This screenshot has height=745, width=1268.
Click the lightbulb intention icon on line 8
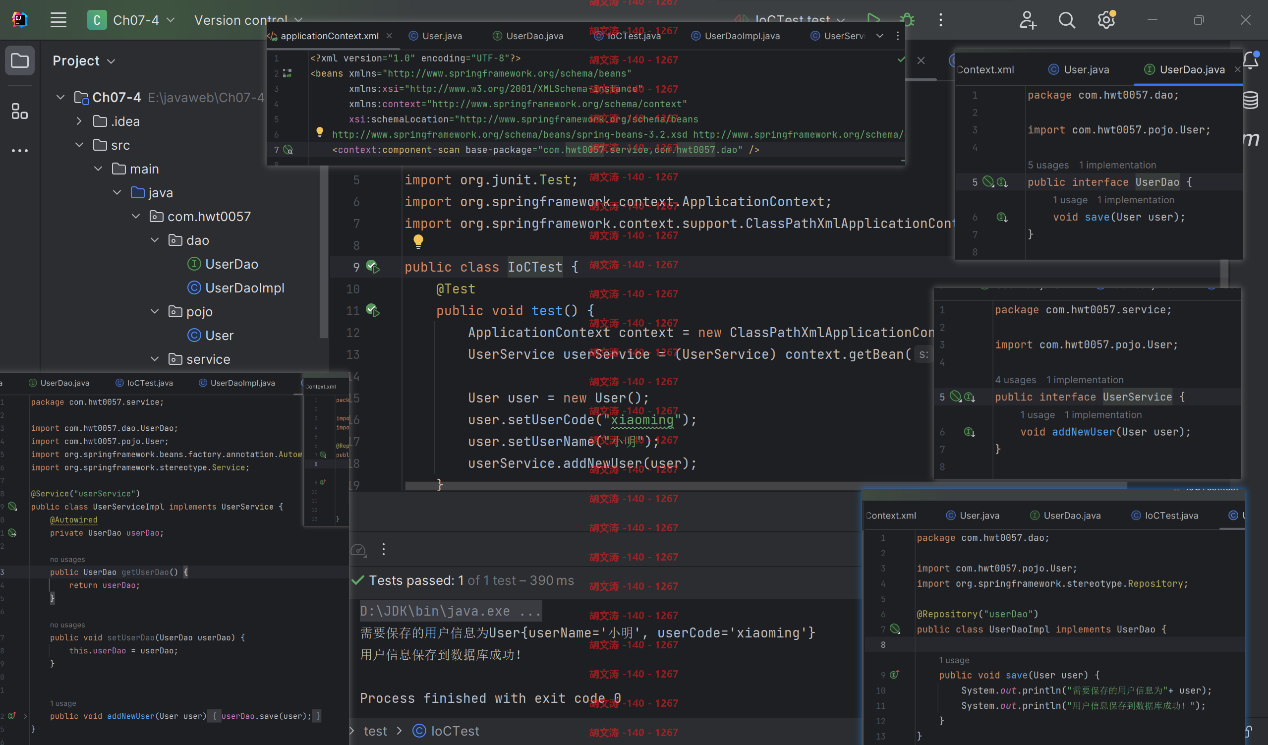[418, 241]
